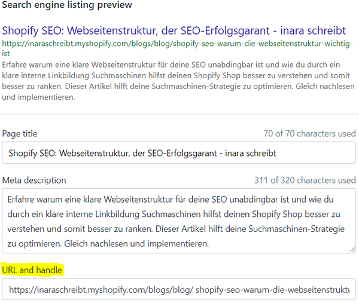Click inside the Meta description text area
359x306 pixels.
pyautogui.click(x=179, y=221)
